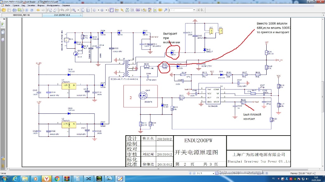Click the magnifier zoom tool icon
Viewport: 325px width, 182px height.
(x=74, y=10)
